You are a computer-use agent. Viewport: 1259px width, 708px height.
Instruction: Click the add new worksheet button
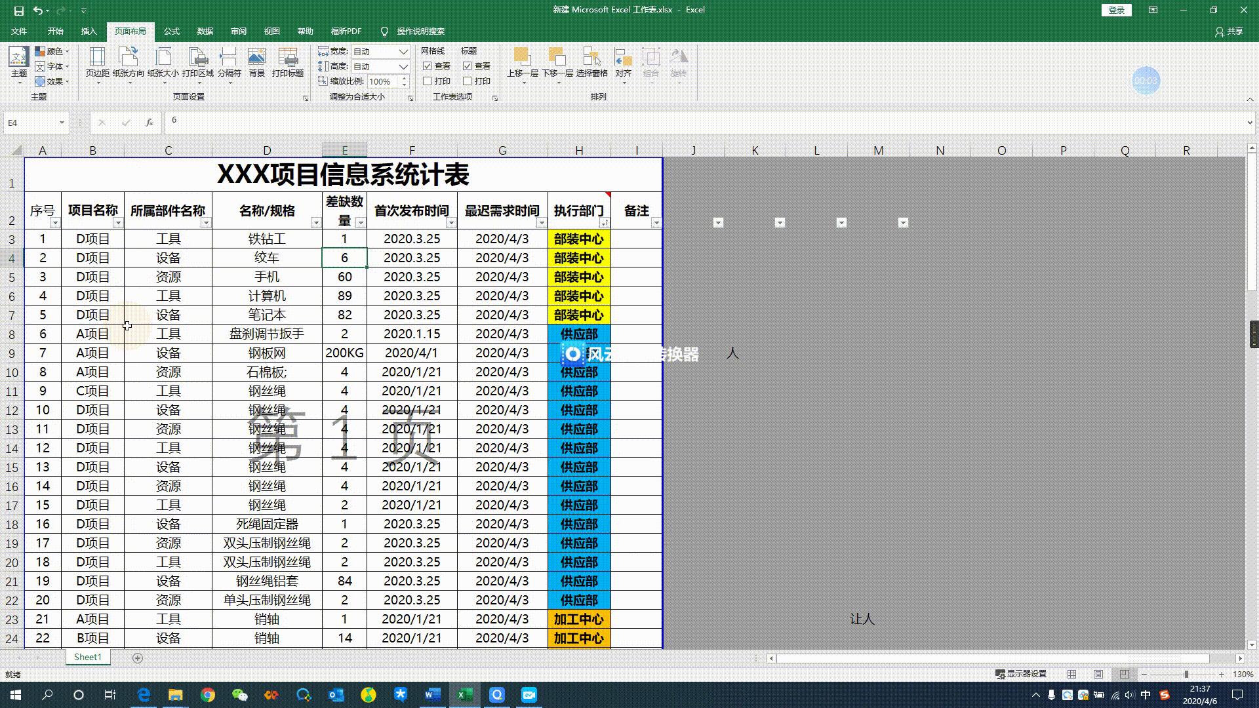pyautogui.click(x=137, y=657)
